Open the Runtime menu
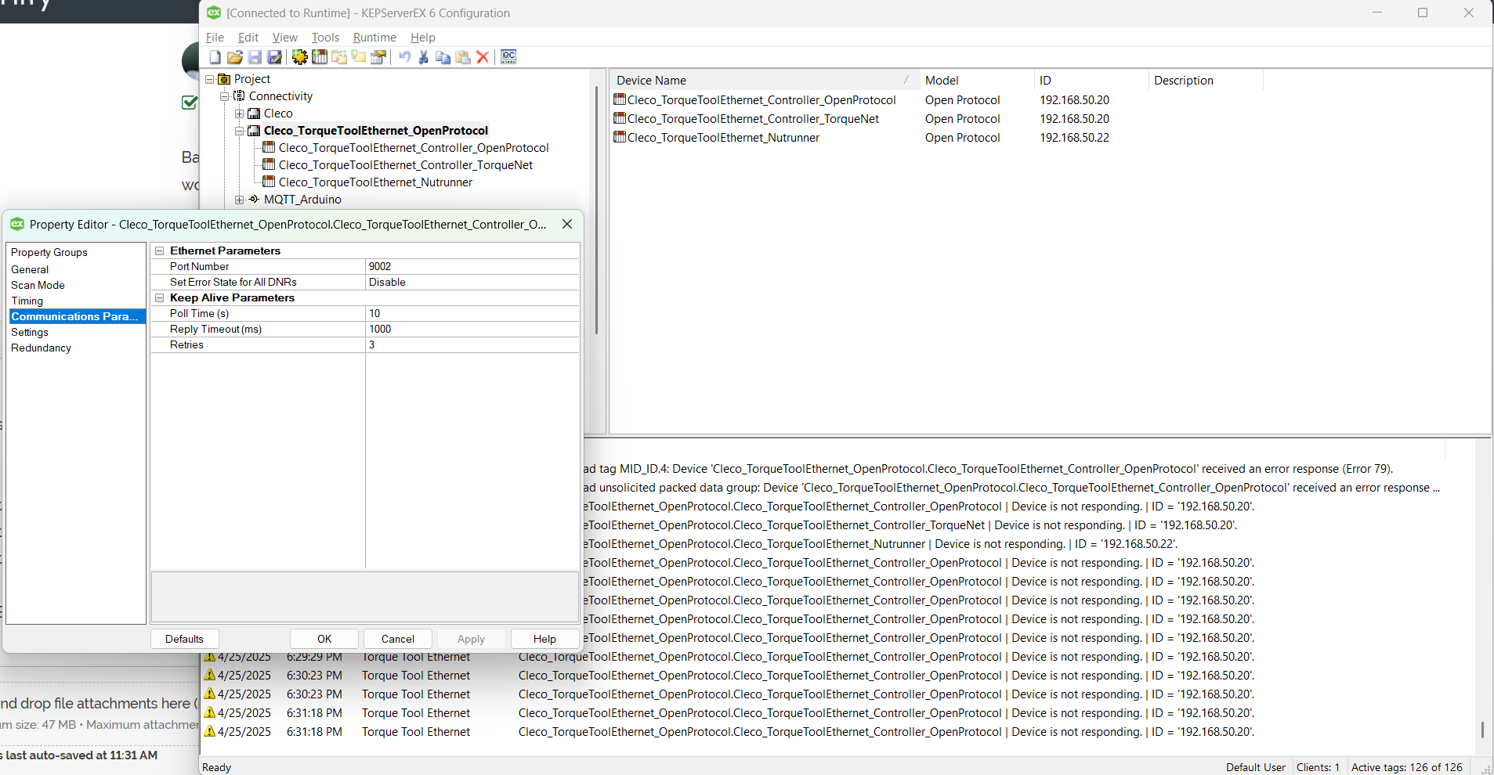This screenshot has width=1494, height=775. [x=374, y=37]
